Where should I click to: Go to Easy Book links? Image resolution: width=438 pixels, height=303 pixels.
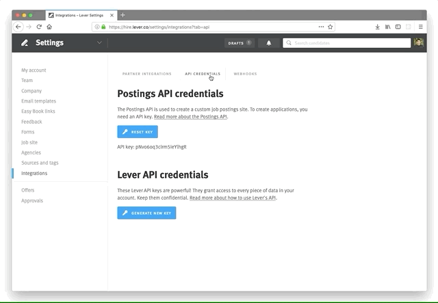pos(38,111)
